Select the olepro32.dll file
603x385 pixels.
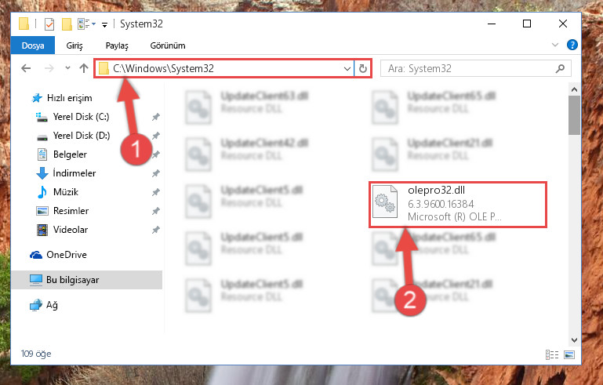click(x=458, y=204)
